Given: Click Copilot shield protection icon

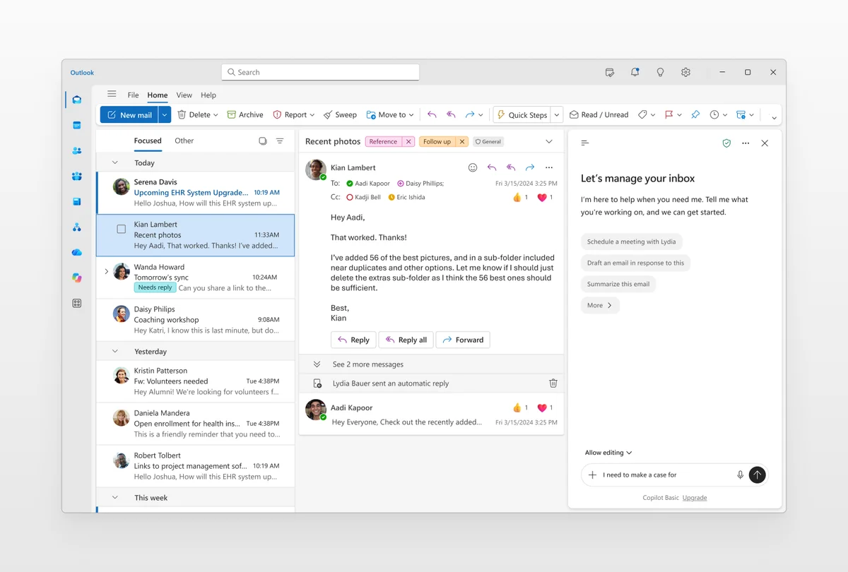Looking at the screenshot, I should coord(726,143).
